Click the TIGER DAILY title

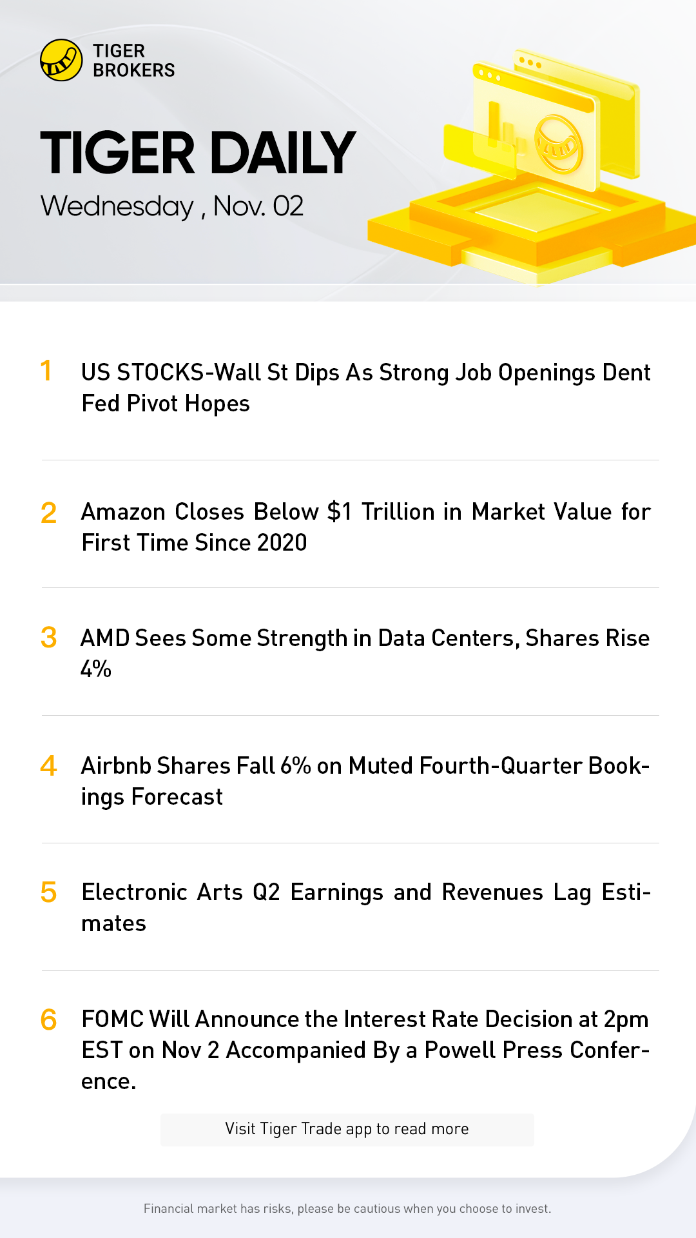tap(198, 153)
